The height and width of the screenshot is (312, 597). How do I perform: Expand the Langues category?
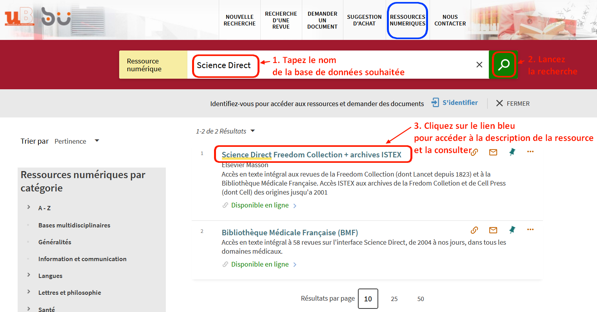pos(29,275)
